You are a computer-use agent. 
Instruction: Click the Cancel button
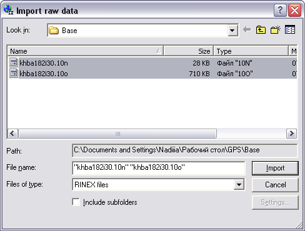[x=275, y=185]
